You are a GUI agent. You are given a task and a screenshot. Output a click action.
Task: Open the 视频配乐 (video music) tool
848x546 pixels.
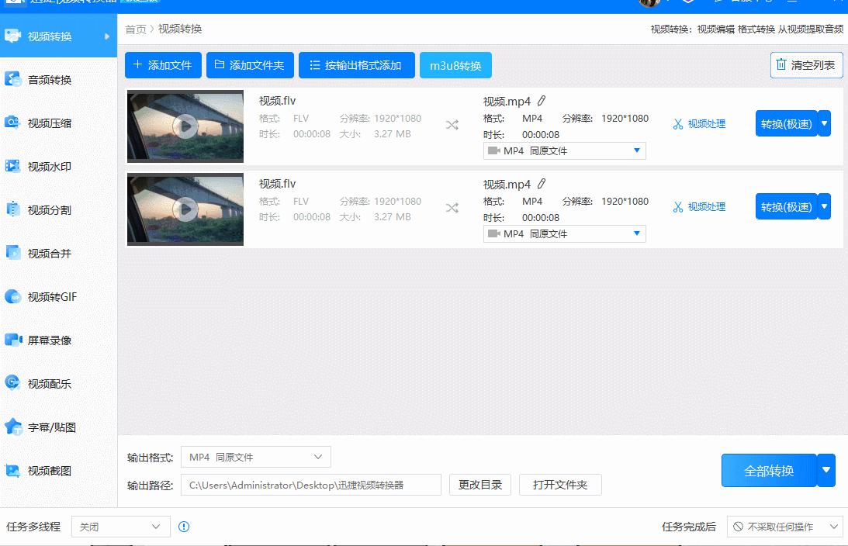pos(48,383)
